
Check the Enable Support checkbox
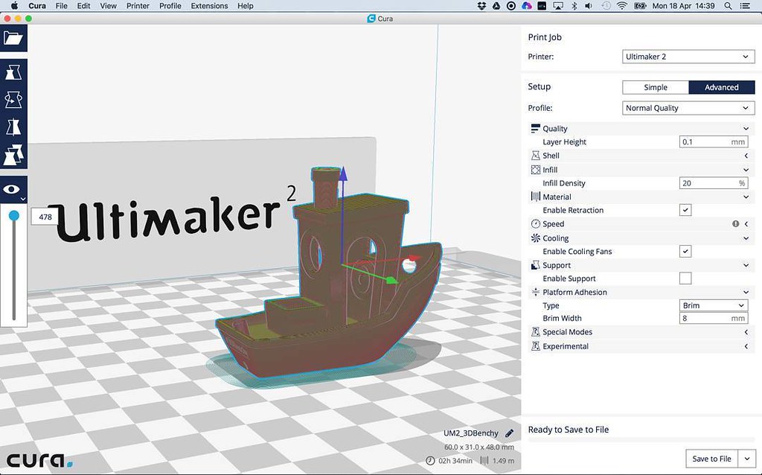click(x=685, y=278)
